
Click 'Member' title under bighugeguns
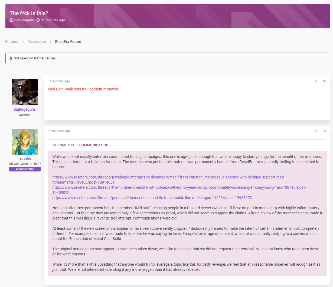coord(25,115)
